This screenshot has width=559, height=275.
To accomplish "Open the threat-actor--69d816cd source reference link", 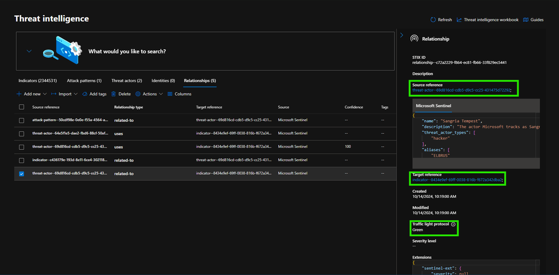I will (461, 90).
